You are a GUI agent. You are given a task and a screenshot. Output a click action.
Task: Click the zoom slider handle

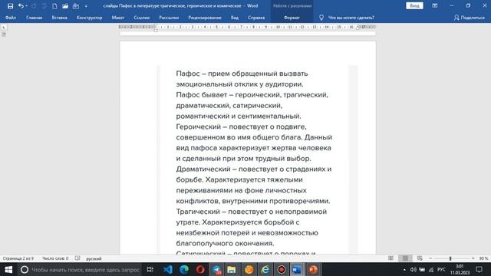click(x=450, y=258)
